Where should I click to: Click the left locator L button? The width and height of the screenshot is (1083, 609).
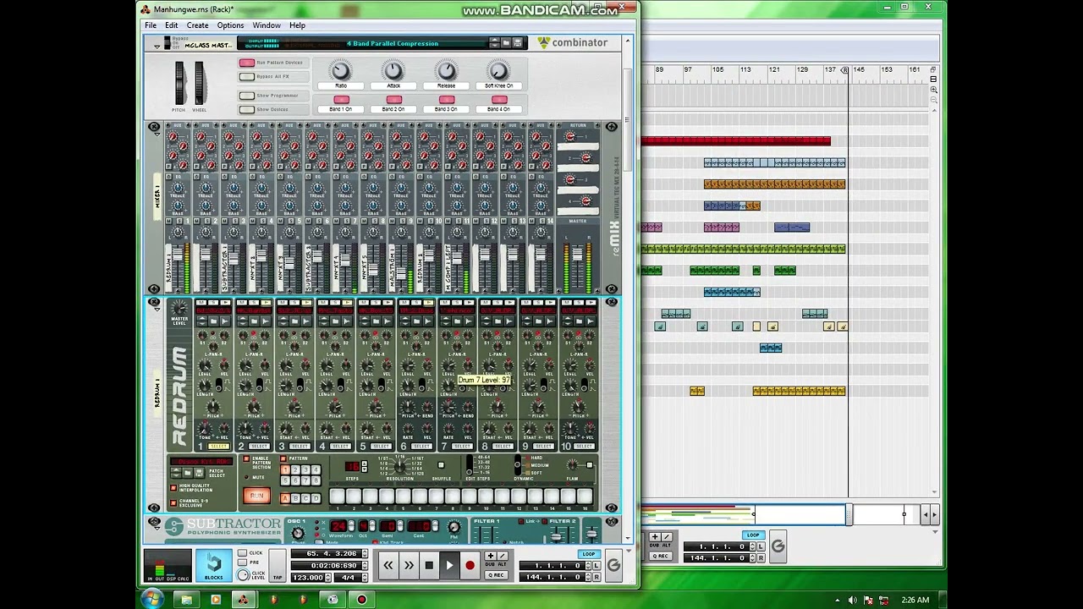pyautogui.click(x=596, y=566)
